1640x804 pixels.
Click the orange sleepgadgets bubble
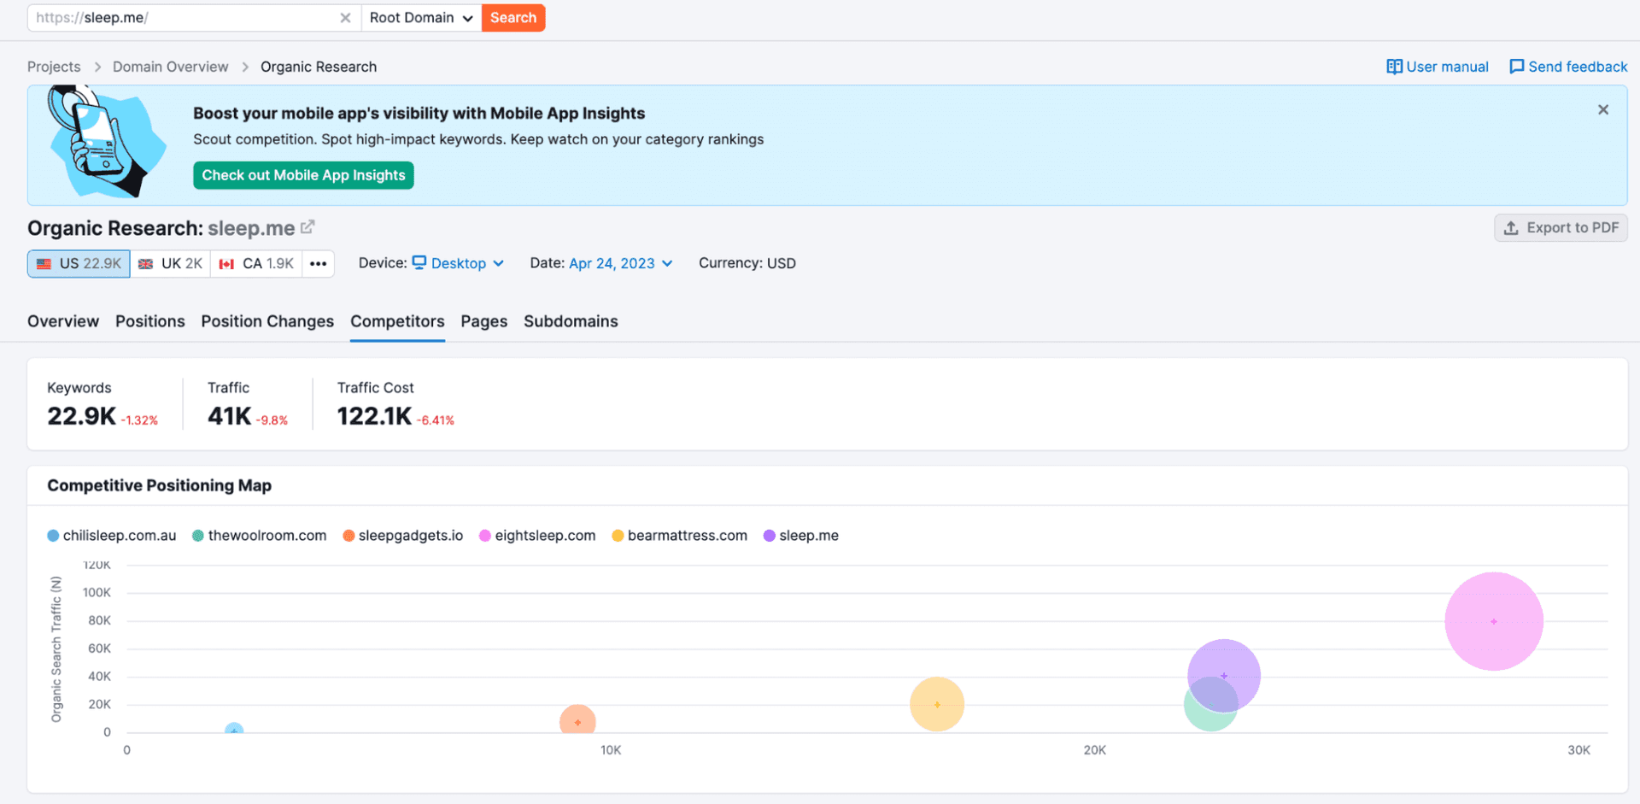(577, 720)
